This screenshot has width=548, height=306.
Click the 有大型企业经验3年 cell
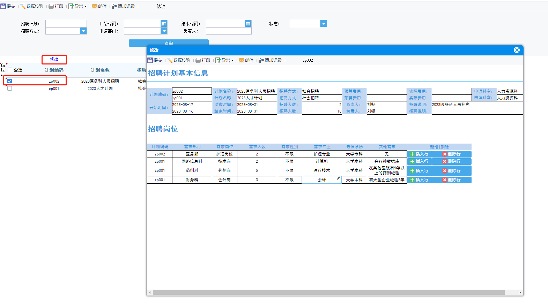(x=387, y=180)
